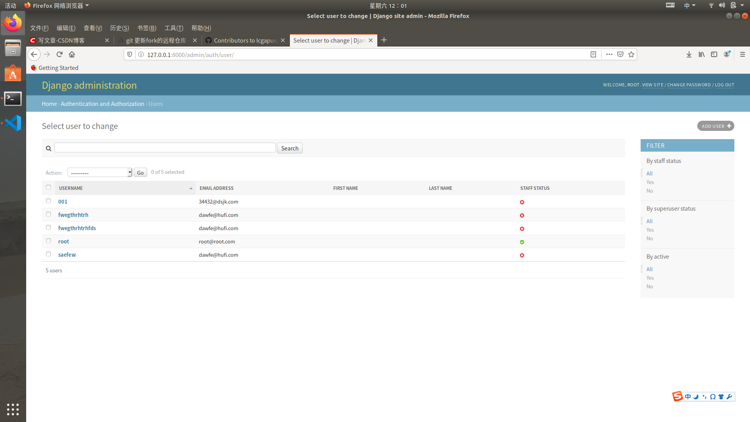The height and width of the screenshot is (422, 750).
Task: Click the Firefox home icon
Action: coord(72,54)
